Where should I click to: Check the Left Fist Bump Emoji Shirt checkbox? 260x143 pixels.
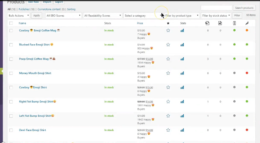(x=11, y=116)
